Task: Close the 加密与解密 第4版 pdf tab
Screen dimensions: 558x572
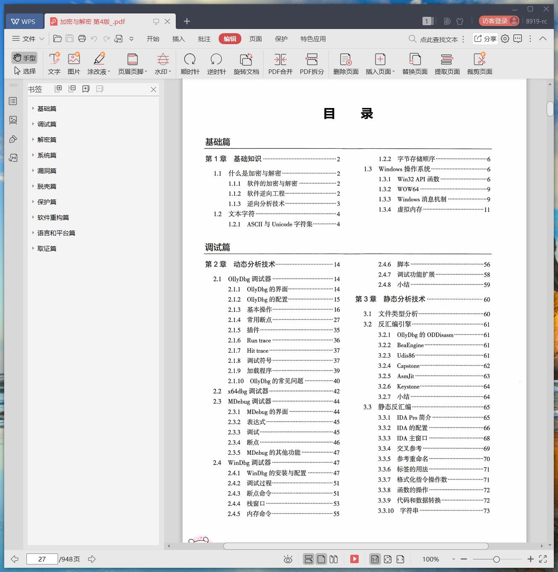Action: 167,21
